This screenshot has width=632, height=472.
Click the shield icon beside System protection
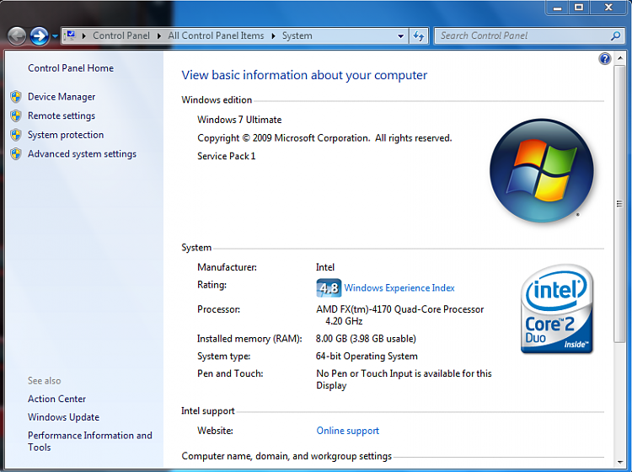pos(16,135)
